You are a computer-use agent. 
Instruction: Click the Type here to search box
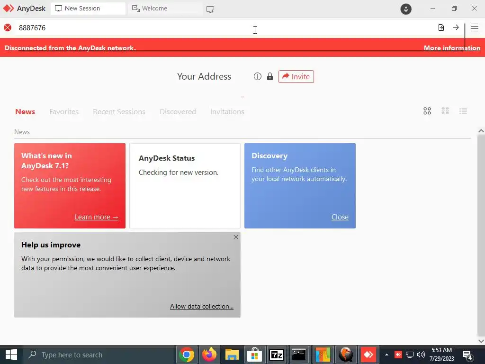click(x=99, y=355)
